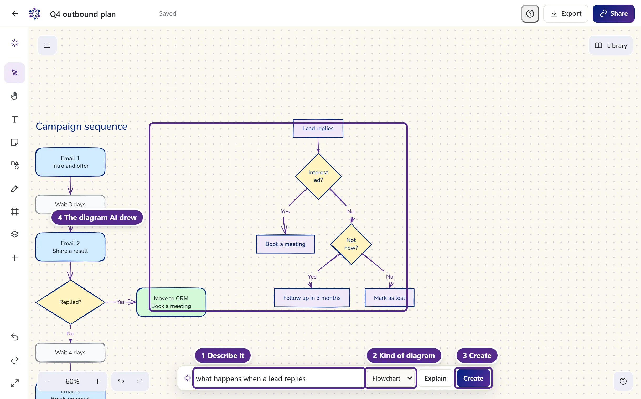Select the frame tool
Screen dimensions: 641x399
pos(15,212)
